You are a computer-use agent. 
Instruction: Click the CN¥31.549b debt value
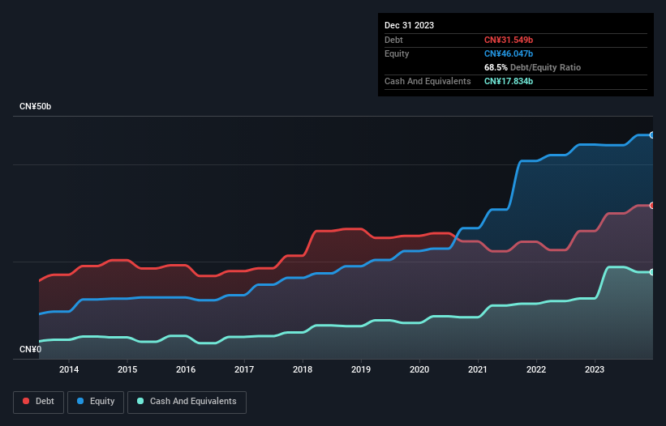509,40
